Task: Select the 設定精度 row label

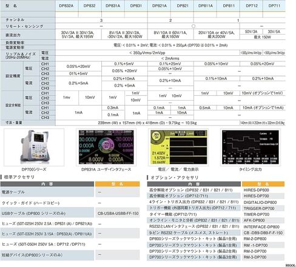Action: pyautogui.click(x=13, y=76)
